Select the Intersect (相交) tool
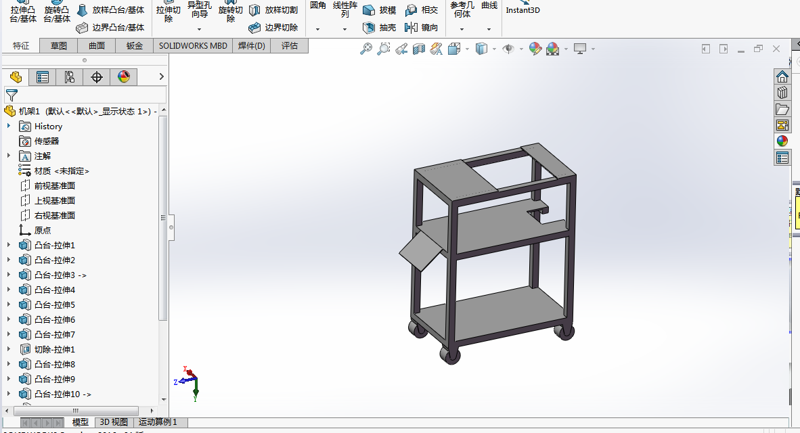The width and height of the screenshot is (800, 433). click(x=421, y=9)
